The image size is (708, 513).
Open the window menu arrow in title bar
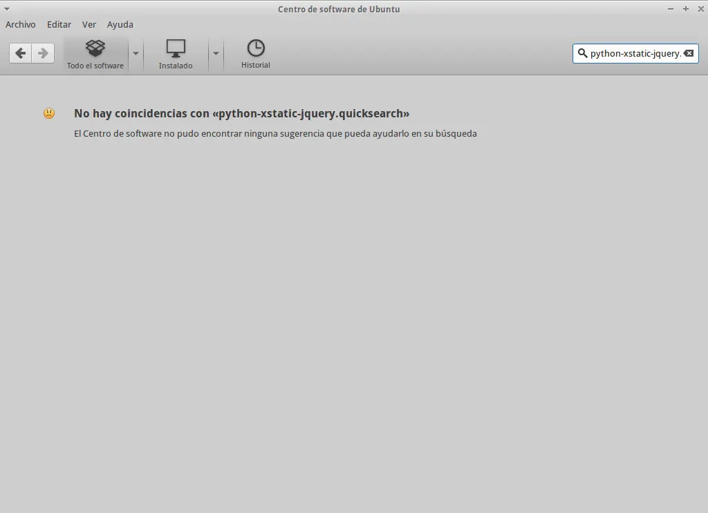[x=7, y=9]
